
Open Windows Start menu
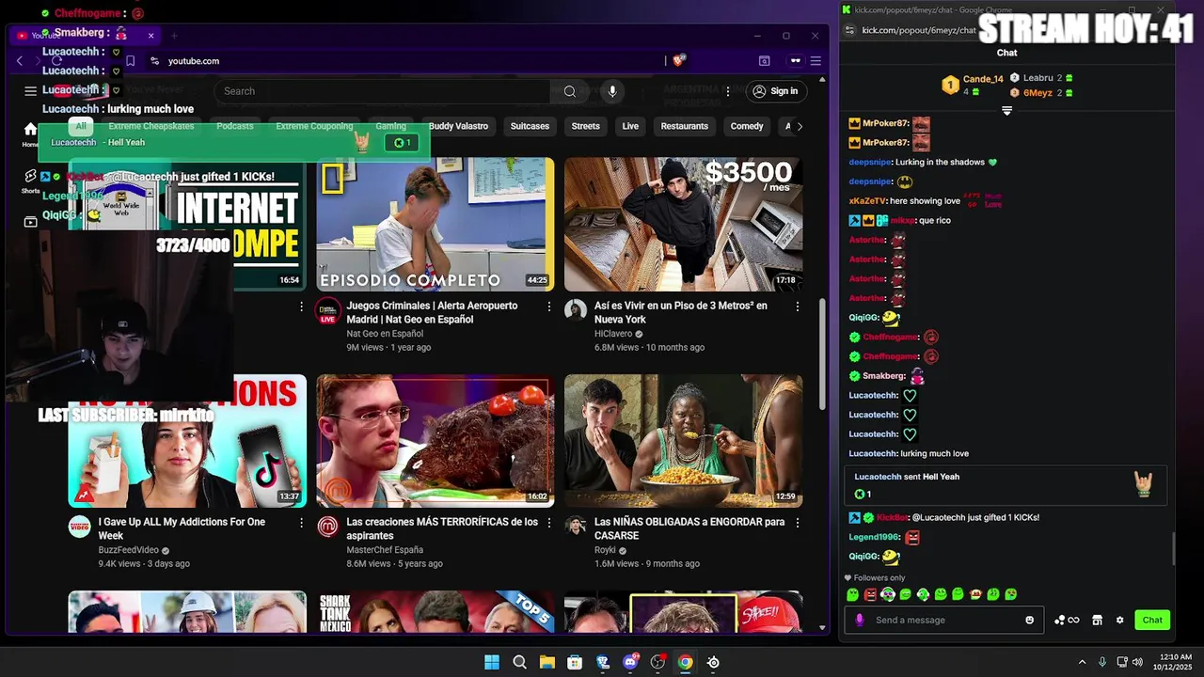point(492,662)
